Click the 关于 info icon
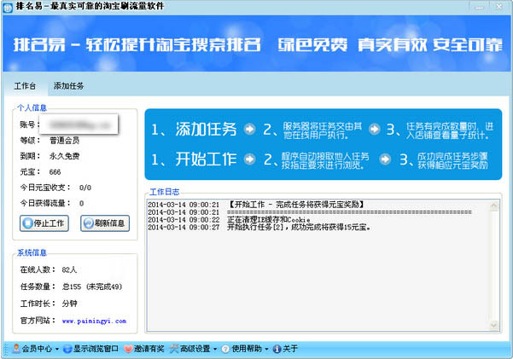513x359 pixels. click(277, 349)
